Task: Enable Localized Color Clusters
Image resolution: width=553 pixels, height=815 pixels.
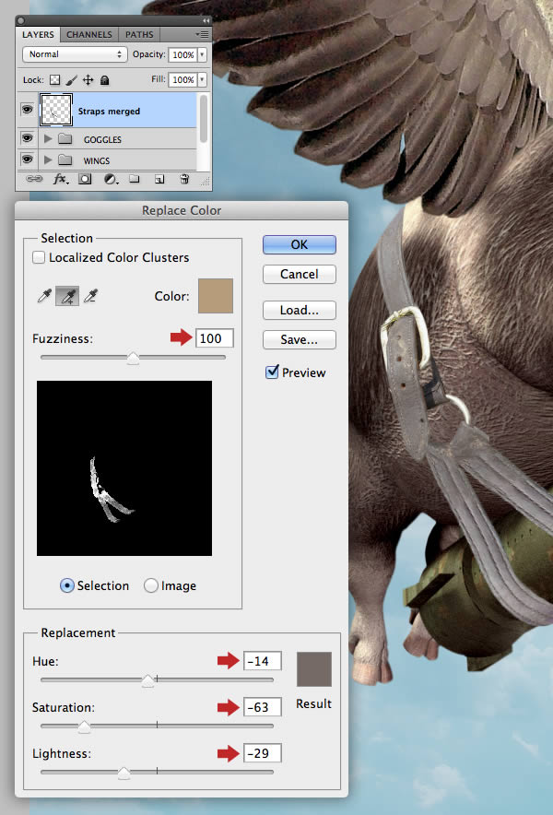Action: point(39,257)
